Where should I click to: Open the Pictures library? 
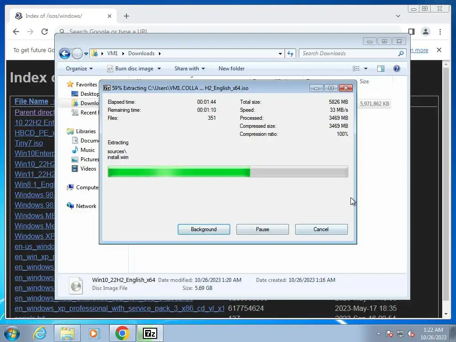pos(85,159)
